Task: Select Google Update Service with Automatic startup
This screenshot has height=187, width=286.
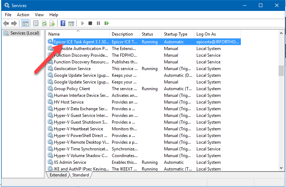Action: (144, 75)
